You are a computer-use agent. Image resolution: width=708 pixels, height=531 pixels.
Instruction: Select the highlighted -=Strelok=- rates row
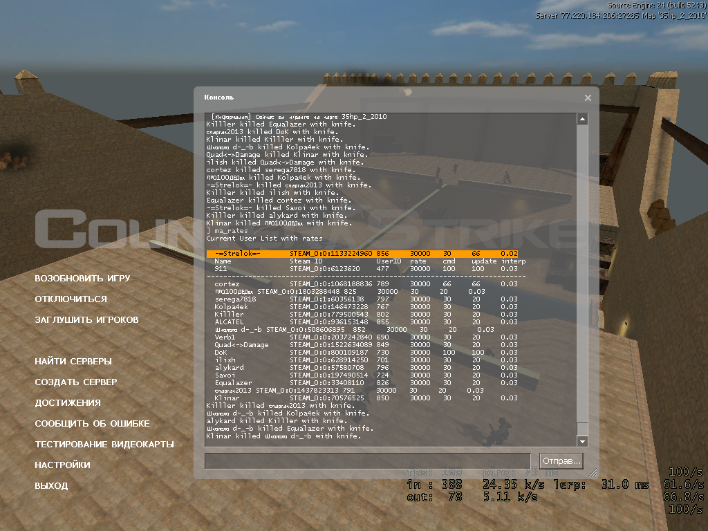tap(362, 254)
